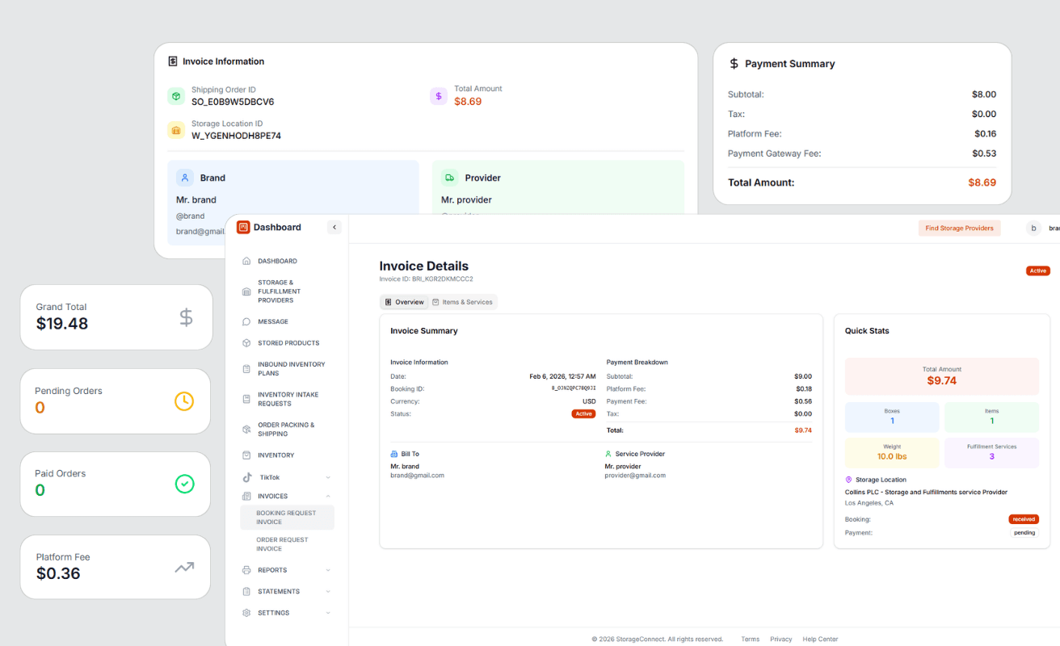1060x646 pixels.
Task: Open the Settings gear icon in sidebar
Action: point(245,612)
